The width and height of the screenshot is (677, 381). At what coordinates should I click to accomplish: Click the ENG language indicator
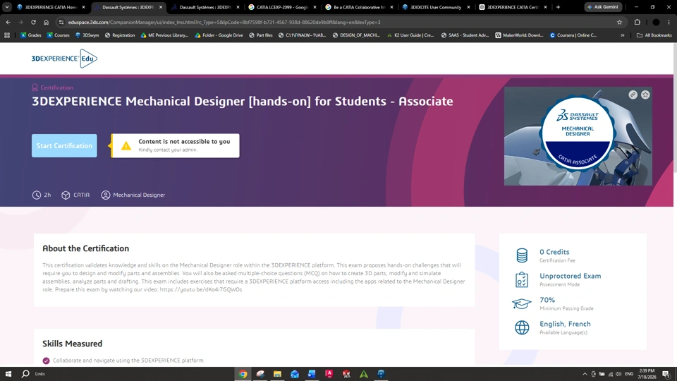(629, 374)
